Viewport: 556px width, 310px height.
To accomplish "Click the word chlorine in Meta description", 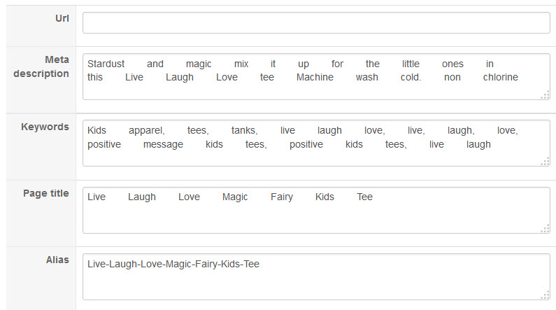I will click(x=500, y=77).
